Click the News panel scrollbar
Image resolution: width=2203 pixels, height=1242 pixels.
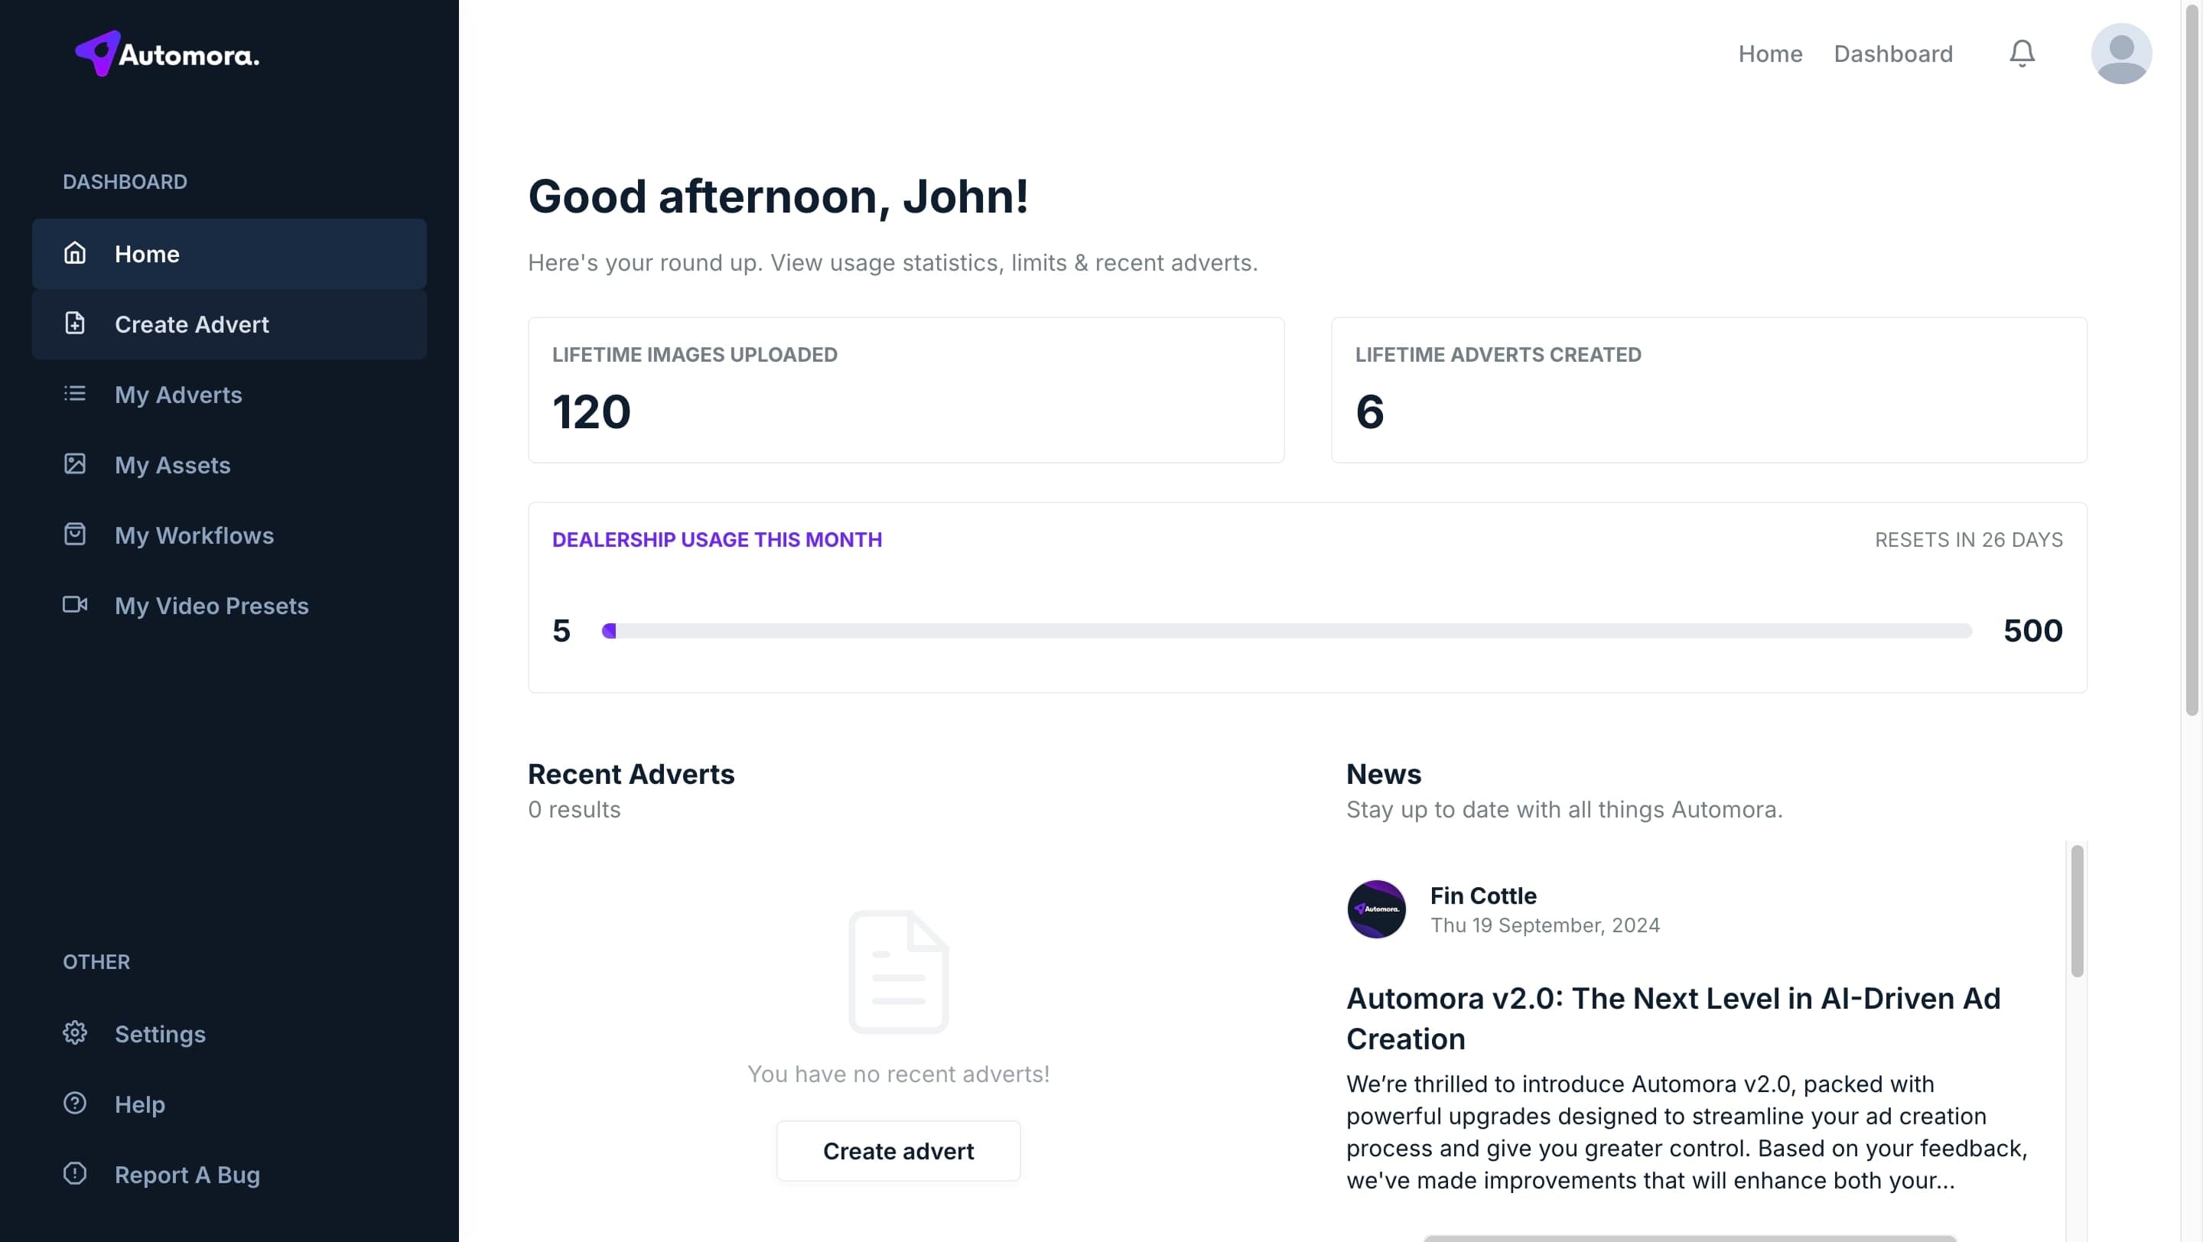click(2077, 911)
